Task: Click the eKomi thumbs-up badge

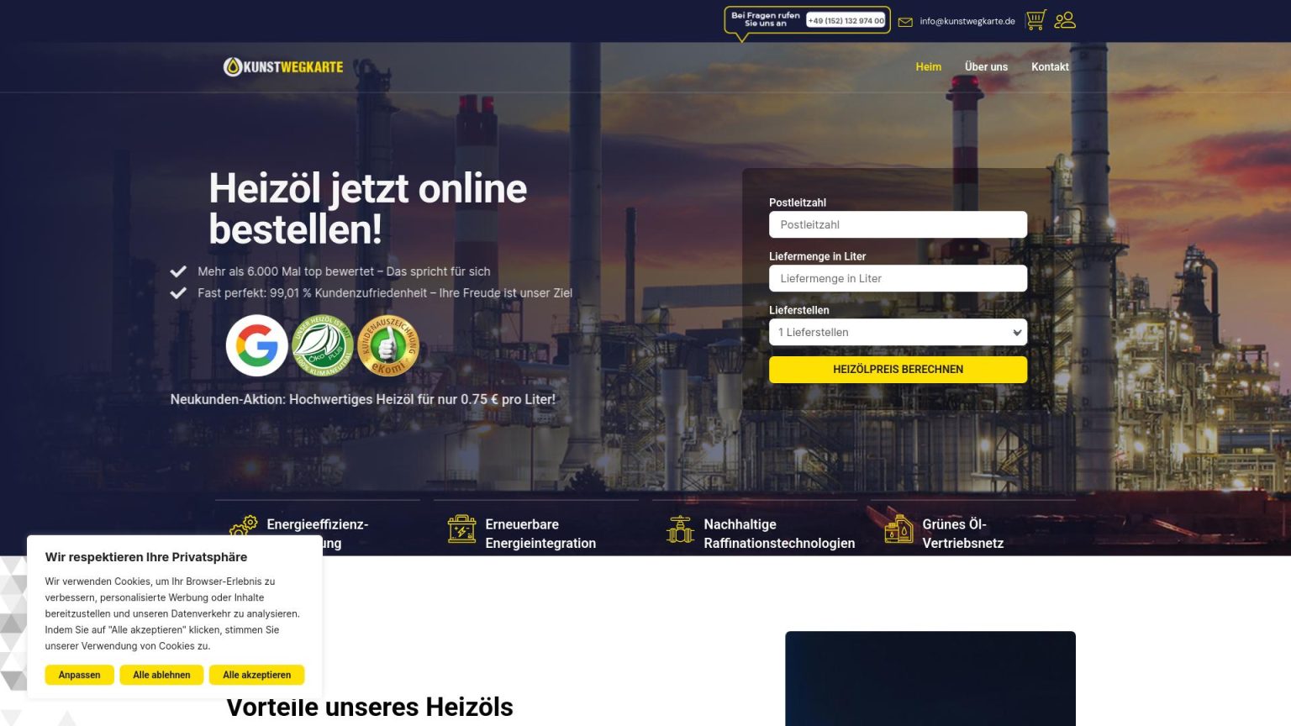Action: click(x=387, y=345)
